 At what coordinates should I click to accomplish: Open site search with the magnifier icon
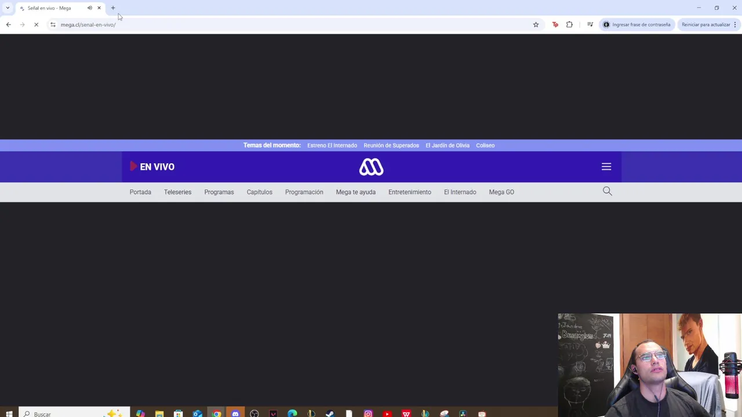coord(607,191)
